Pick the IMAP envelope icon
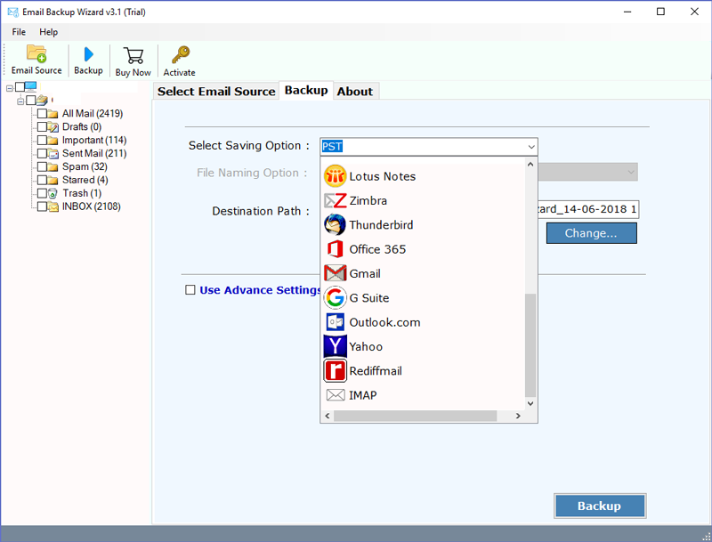Screen dimensions: 712x542 coord(336,395)
